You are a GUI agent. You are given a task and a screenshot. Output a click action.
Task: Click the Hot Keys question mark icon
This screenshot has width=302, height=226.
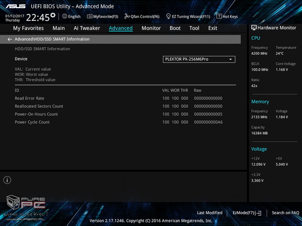point(219,16)
